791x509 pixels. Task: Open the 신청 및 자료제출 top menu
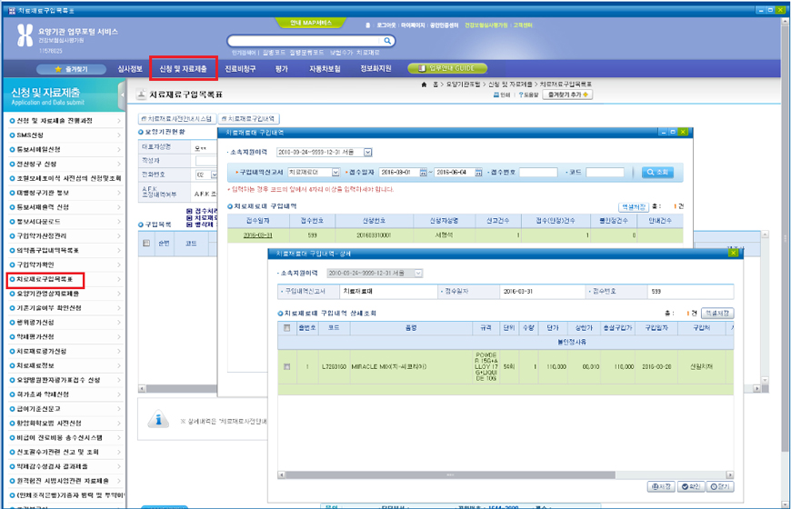click(x=183, y=68)
